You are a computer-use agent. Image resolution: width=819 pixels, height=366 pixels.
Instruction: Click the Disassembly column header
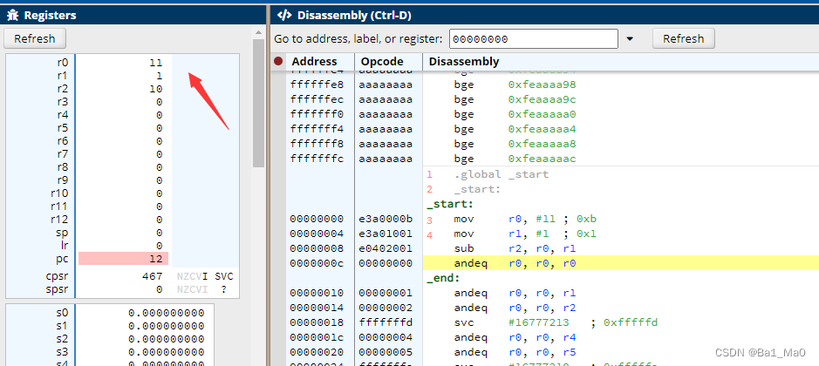(x=464, y=62)
